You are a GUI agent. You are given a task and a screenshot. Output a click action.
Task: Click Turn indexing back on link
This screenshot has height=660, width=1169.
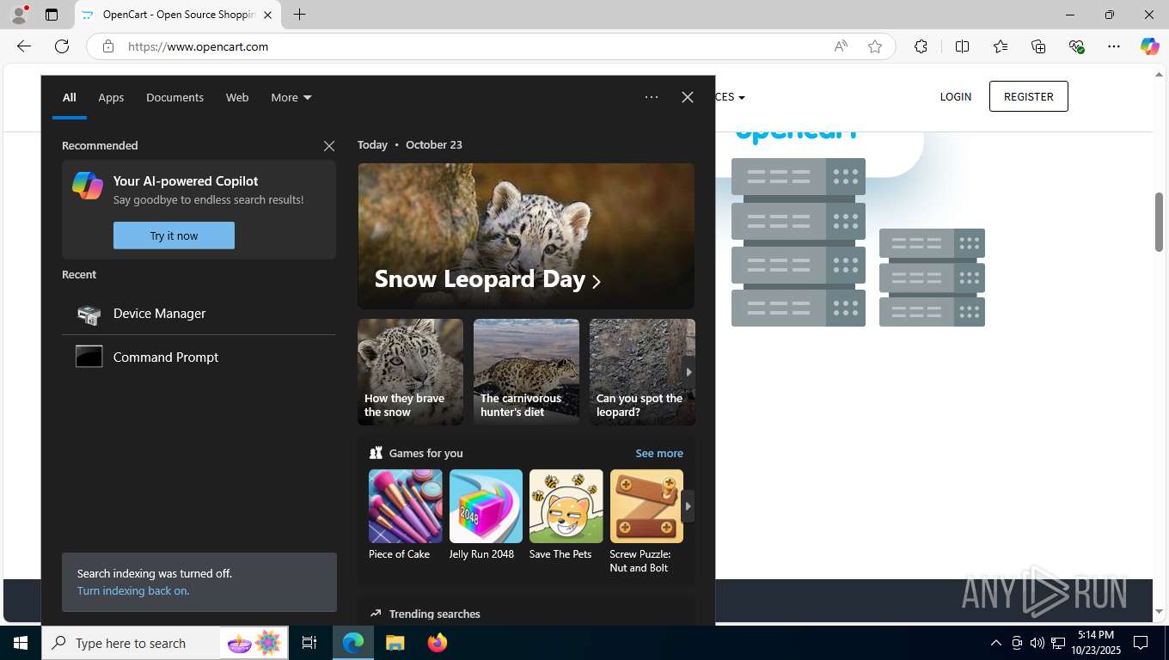[x=133, y=590]
